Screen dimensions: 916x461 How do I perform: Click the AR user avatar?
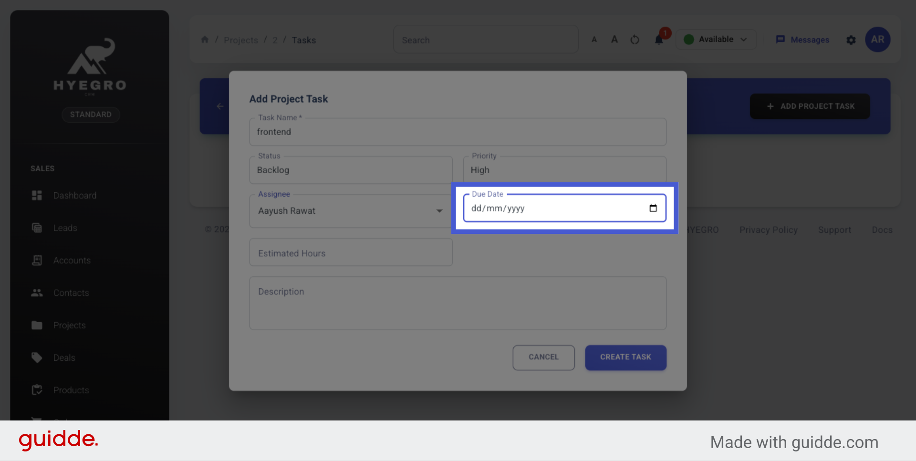point(877,40)
